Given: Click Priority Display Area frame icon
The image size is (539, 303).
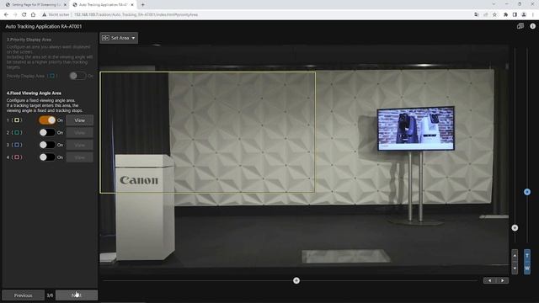Looking at the screenshot, I should [x=52, y=76].
